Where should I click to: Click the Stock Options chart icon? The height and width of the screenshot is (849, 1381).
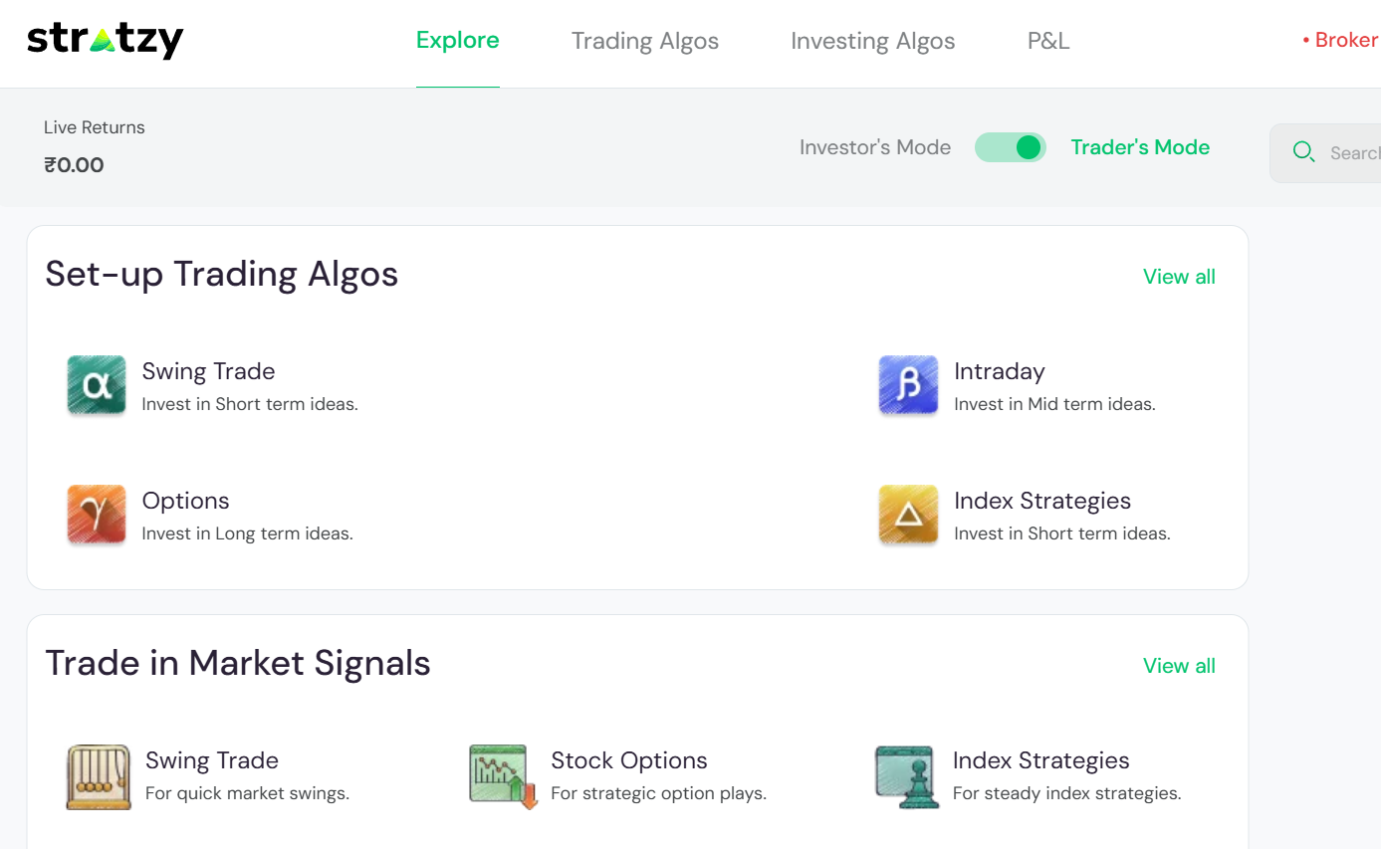503,776
